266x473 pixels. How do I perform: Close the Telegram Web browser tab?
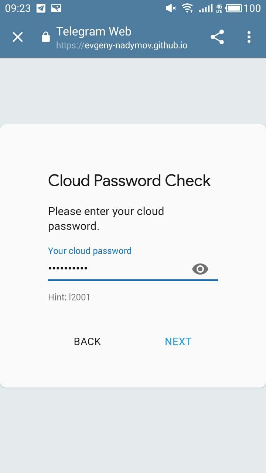point(18,37)
